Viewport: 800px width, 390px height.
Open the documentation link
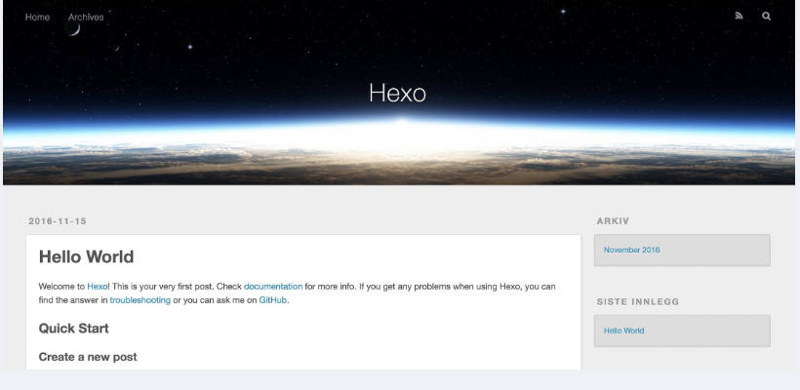[x=272, y=287]
